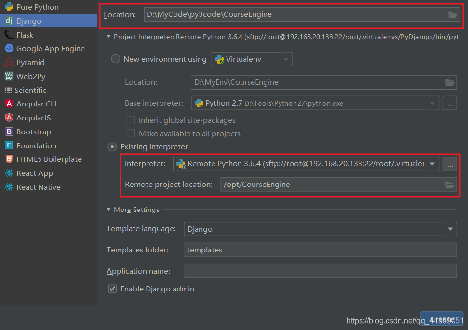Click the Templates folder input field
This screenshot has width=468, height=330.
click(320, 250)
